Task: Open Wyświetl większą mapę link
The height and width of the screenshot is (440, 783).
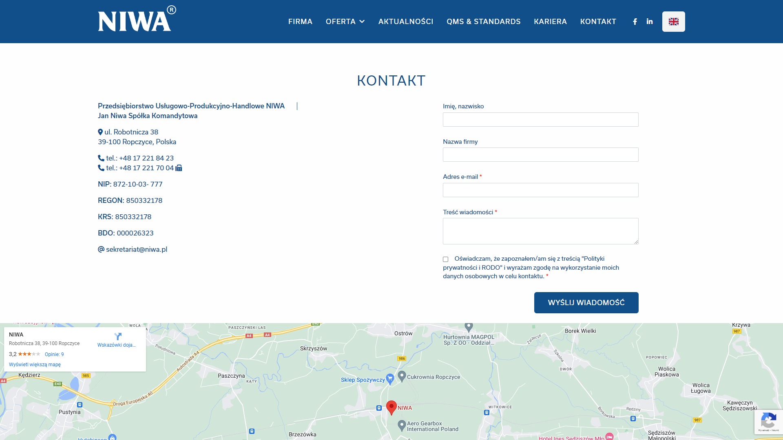Action: click(35, 365)
